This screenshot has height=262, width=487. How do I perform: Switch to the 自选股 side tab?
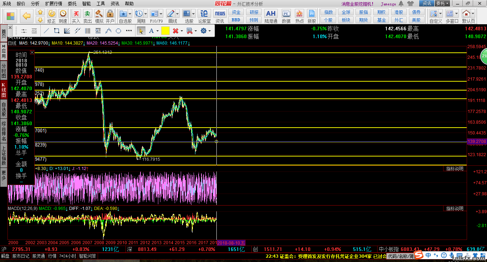(4, 109)
